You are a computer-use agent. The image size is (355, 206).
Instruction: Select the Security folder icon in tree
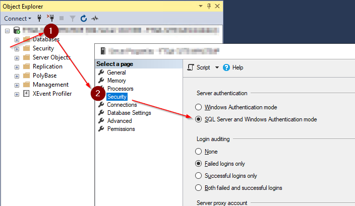click(27, 48)
